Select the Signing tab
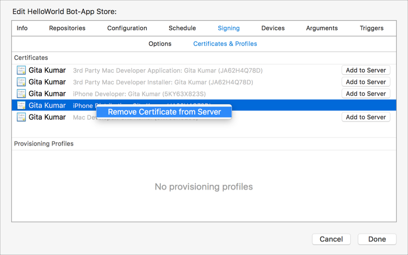Viewport: 408px width, 255px height. tap(229, 28)
